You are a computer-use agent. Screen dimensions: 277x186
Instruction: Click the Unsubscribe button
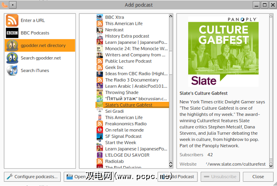point(220,176)
